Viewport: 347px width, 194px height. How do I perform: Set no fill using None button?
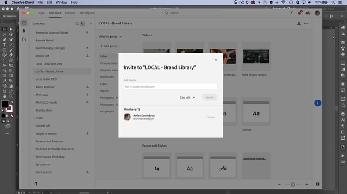click(x=12, y=116)
